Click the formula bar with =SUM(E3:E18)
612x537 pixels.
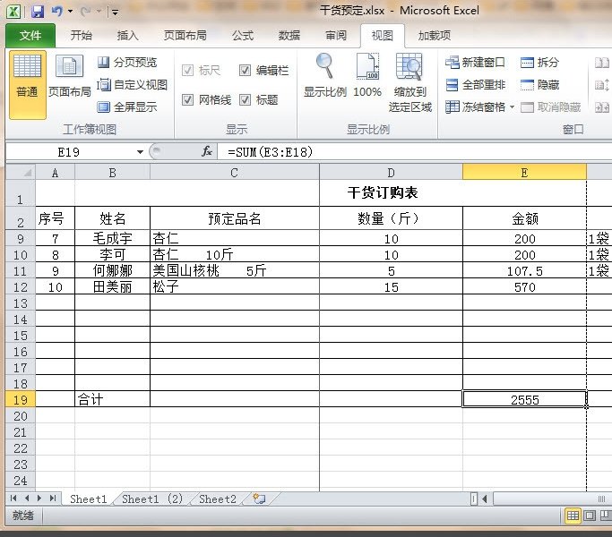pos(415,152)
